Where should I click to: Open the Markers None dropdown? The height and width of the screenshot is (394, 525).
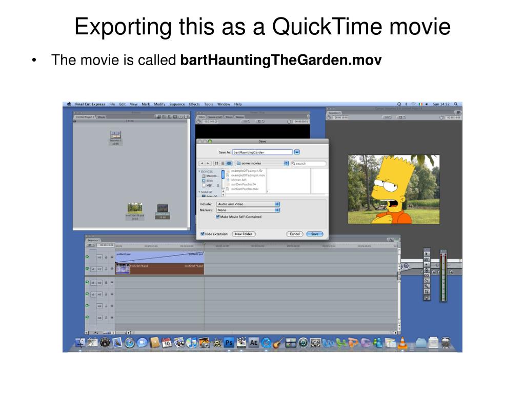point(248,210)
